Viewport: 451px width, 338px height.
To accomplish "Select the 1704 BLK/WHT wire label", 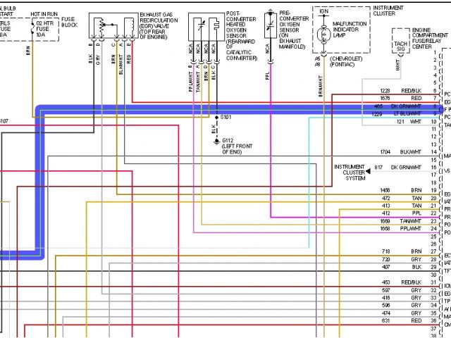I will click(399, 152).
